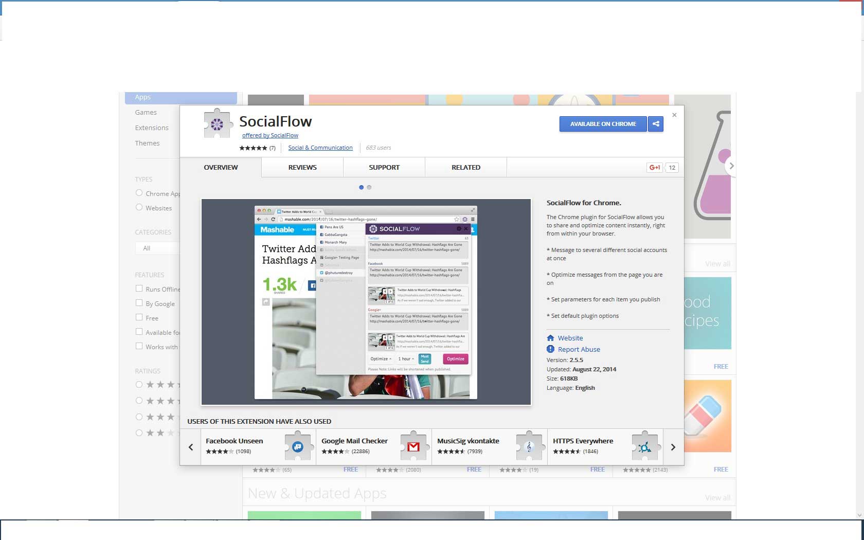Close the SocialFlow details dialog
The height and width of the screenshot is (540, 864).
(674, 115)
